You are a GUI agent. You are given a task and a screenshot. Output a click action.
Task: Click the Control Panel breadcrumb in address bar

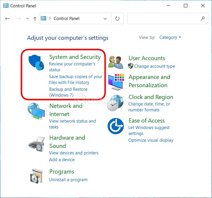point(67,19)
